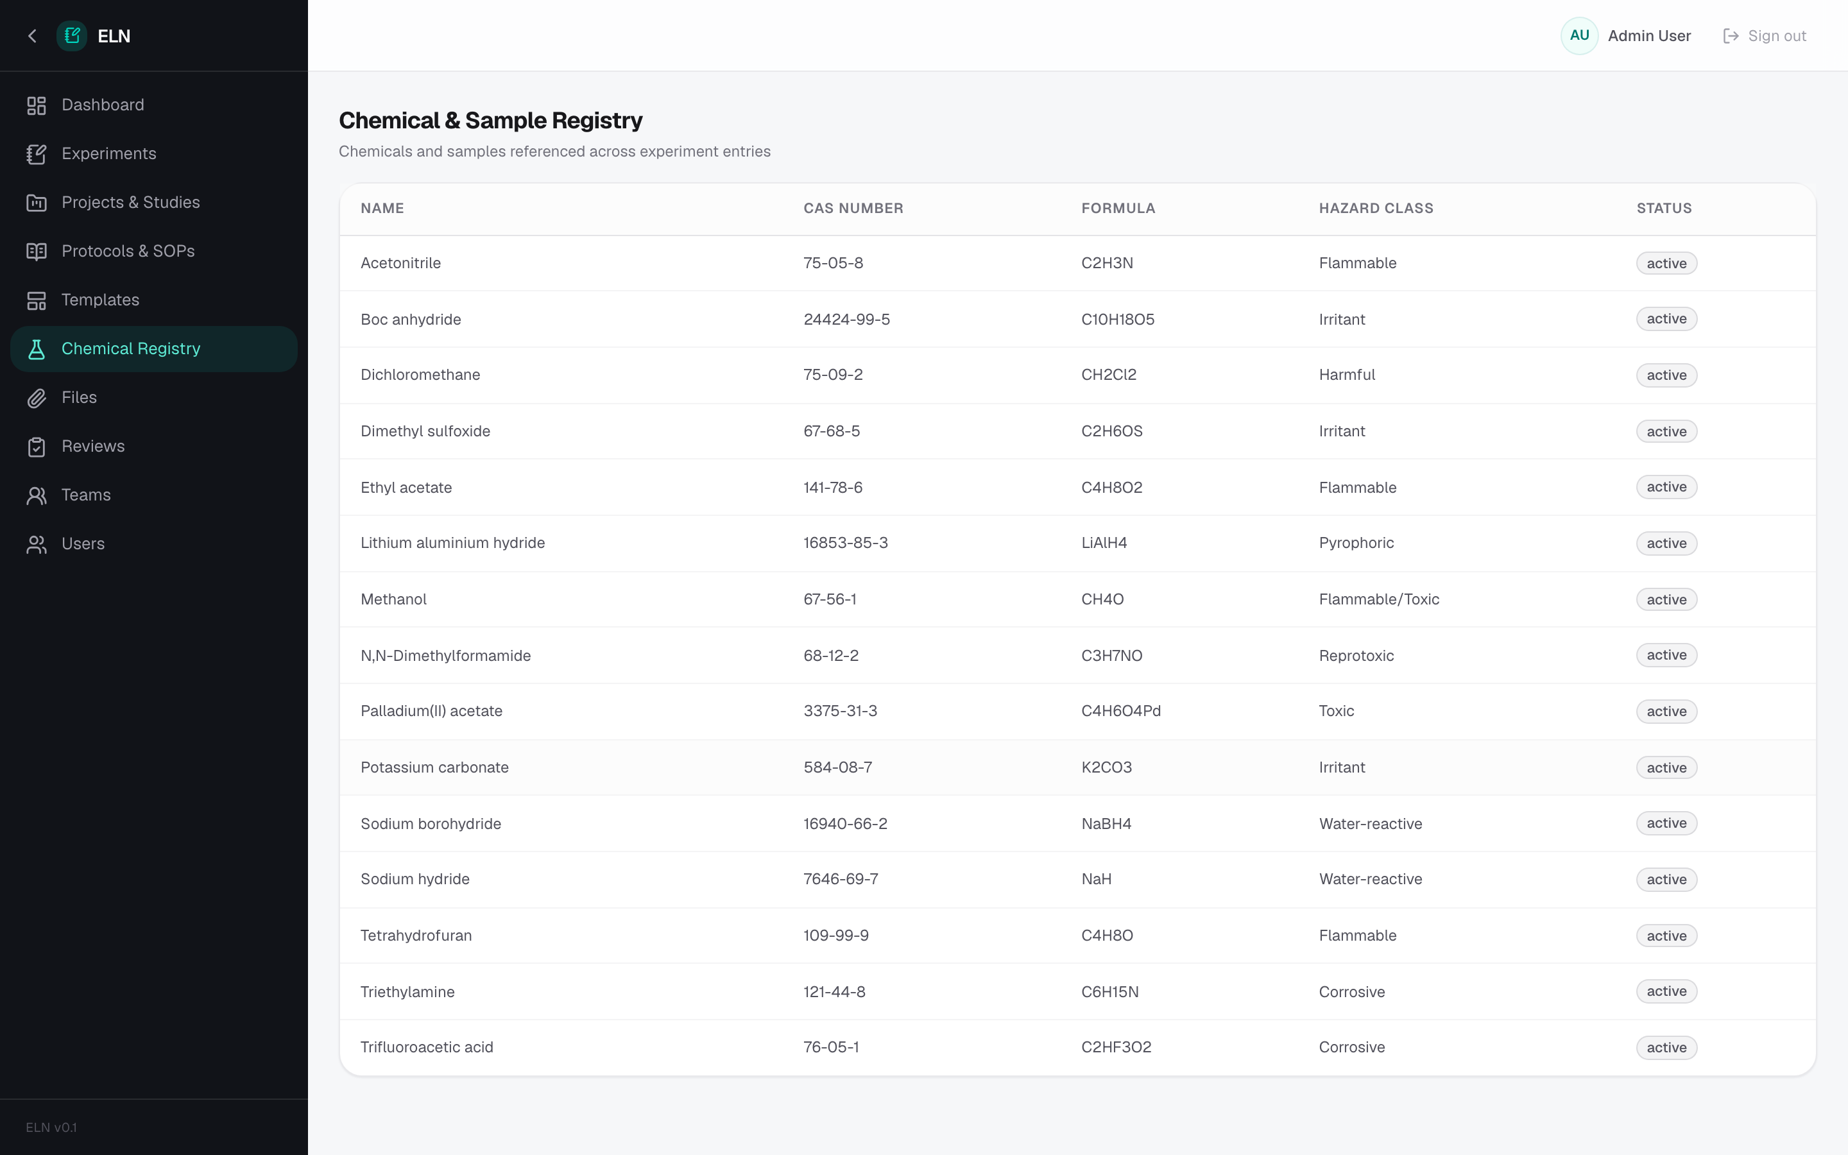The width and height of the screenshot is (1848, 1155).
Task: Click Triethylamine name
Action: 407,991
